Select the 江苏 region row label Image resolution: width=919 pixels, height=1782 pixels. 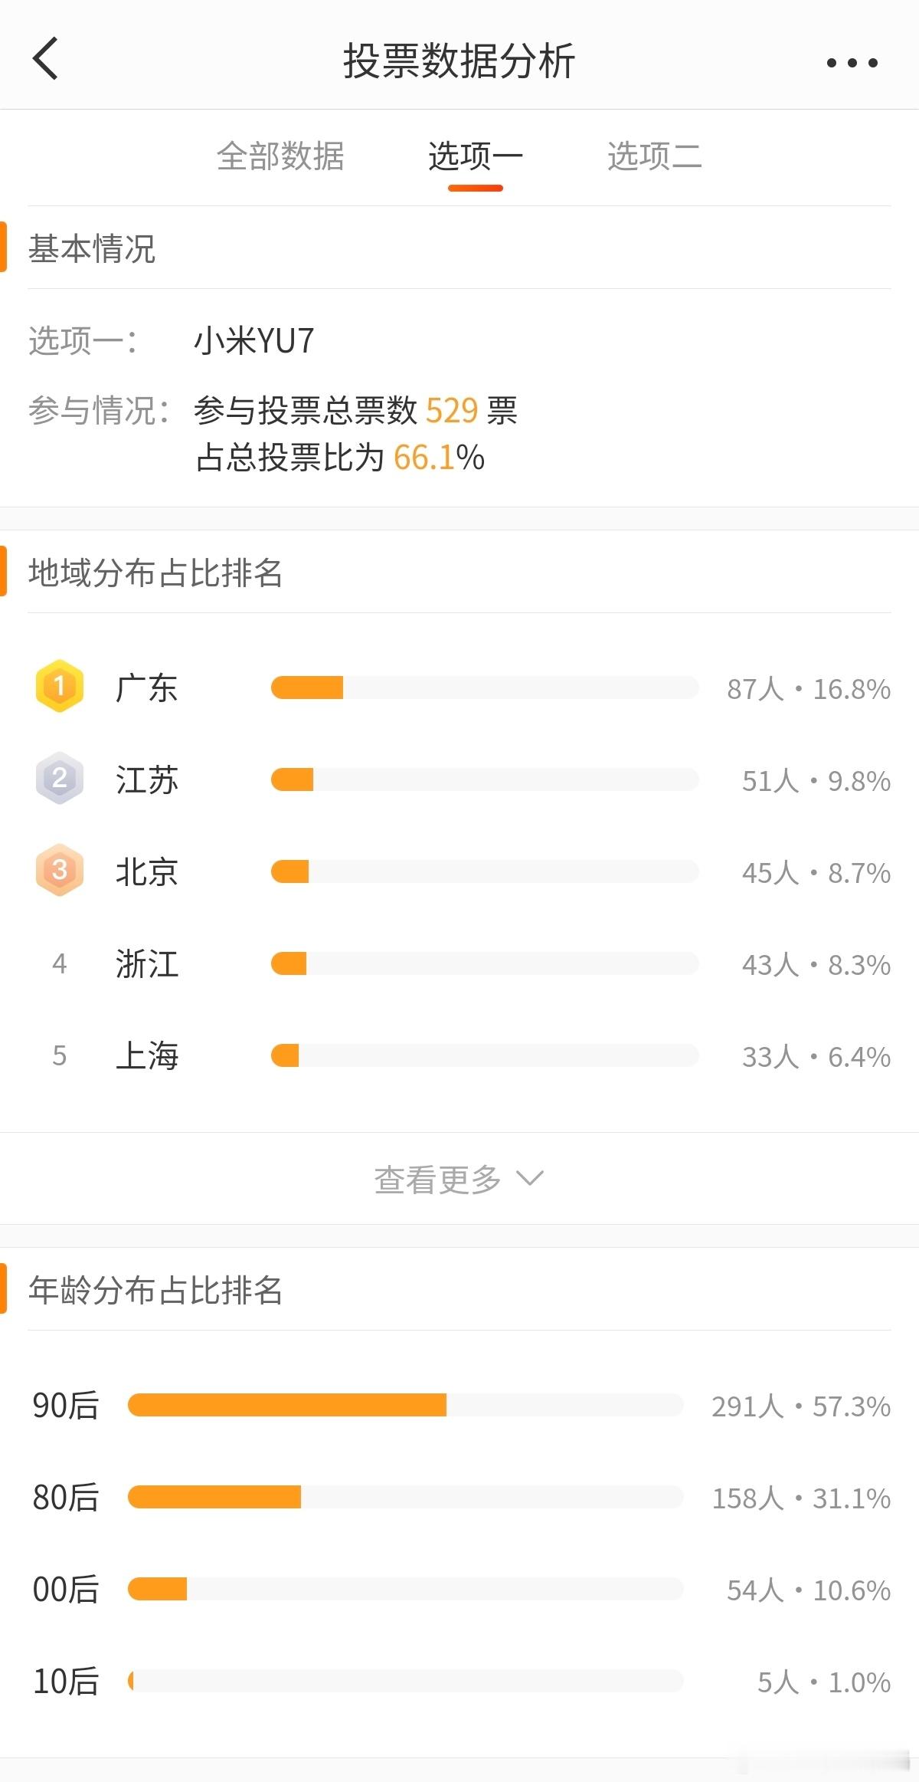147,780
